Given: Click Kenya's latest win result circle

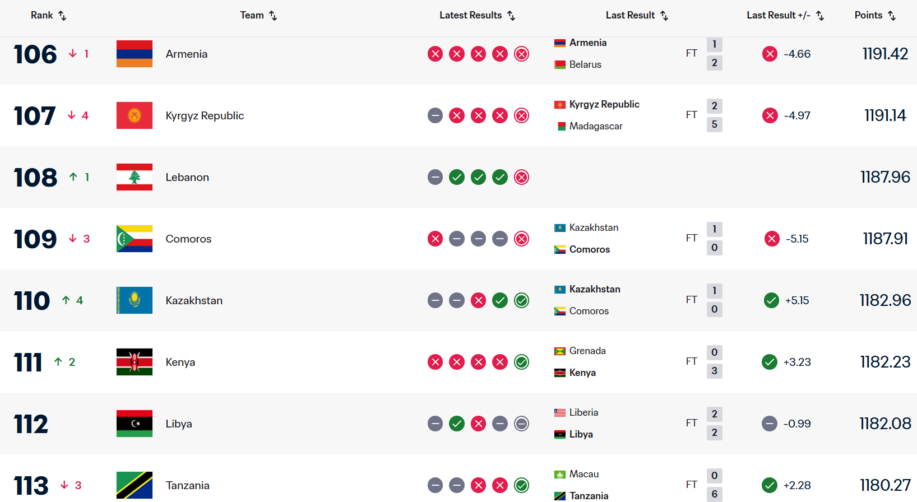Looking at the screenshot, I should [521, 362].
